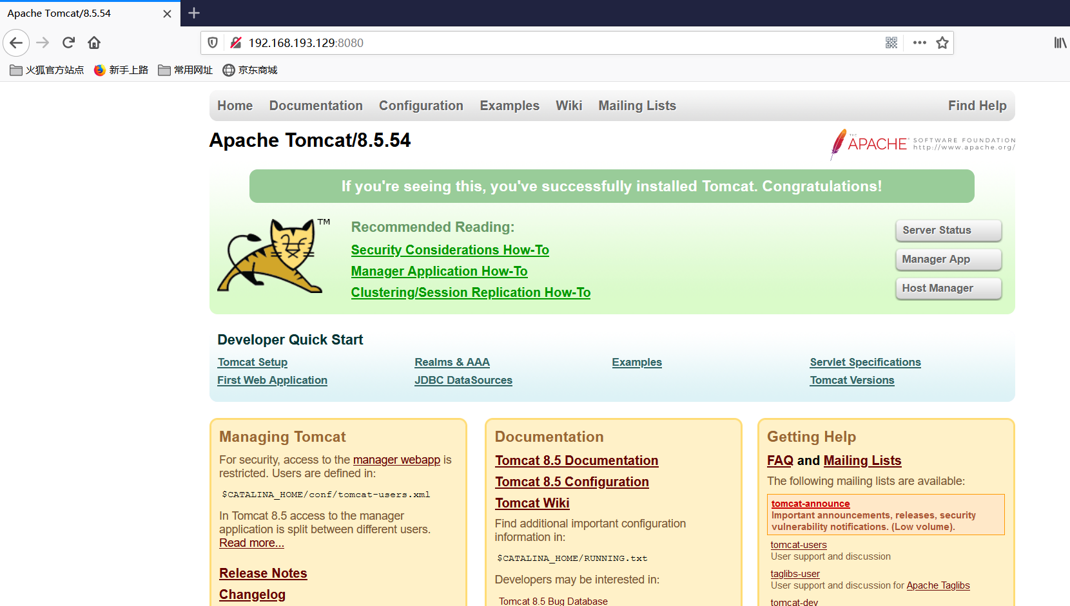Click the $CATALINA_HOME/RUNNING.txt path text
The width and height of the screenshot is (1070, 606).
point(572,558)
